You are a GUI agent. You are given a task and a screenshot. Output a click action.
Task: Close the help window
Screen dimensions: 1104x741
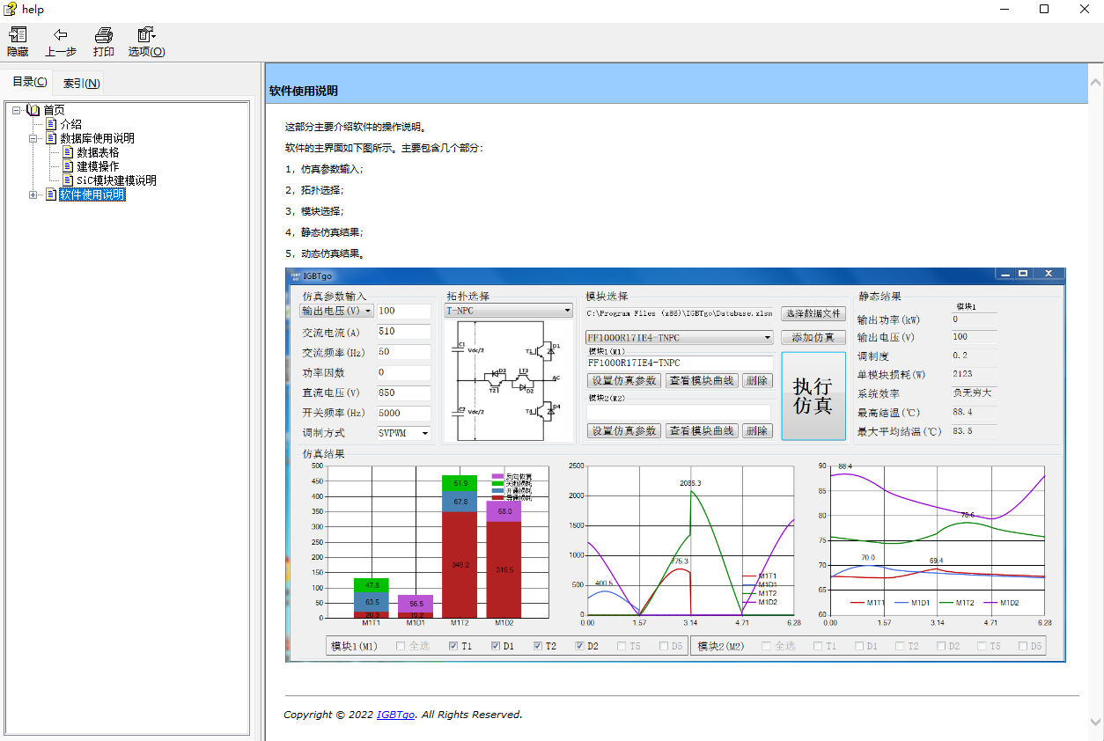pyautogui.click(x=1084, y=9)
